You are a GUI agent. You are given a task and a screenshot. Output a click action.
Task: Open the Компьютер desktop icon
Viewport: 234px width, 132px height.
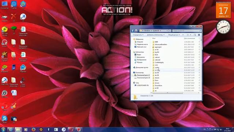tap(4, 5)
